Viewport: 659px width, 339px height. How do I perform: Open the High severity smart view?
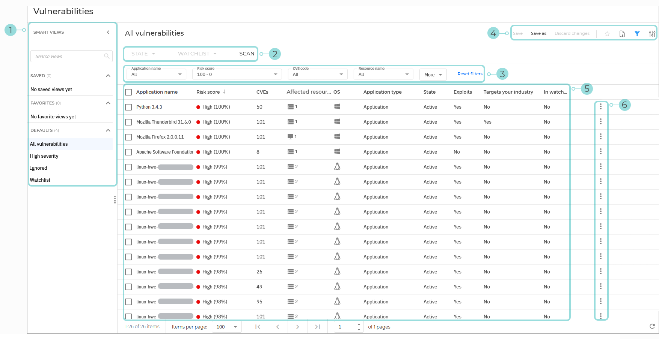[x=44, y=156]
